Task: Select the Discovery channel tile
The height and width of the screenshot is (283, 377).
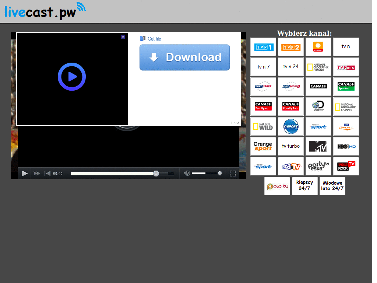Action: pos(318,106)
